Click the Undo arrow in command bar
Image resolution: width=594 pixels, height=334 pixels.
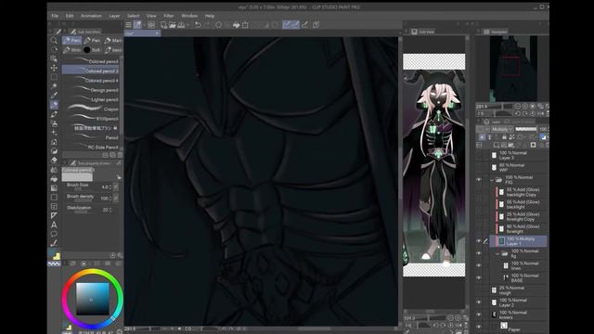[x=198, y=25]
